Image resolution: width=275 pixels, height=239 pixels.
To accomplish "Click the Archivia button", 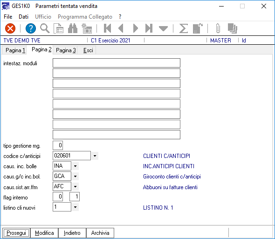I will [100, 233].
